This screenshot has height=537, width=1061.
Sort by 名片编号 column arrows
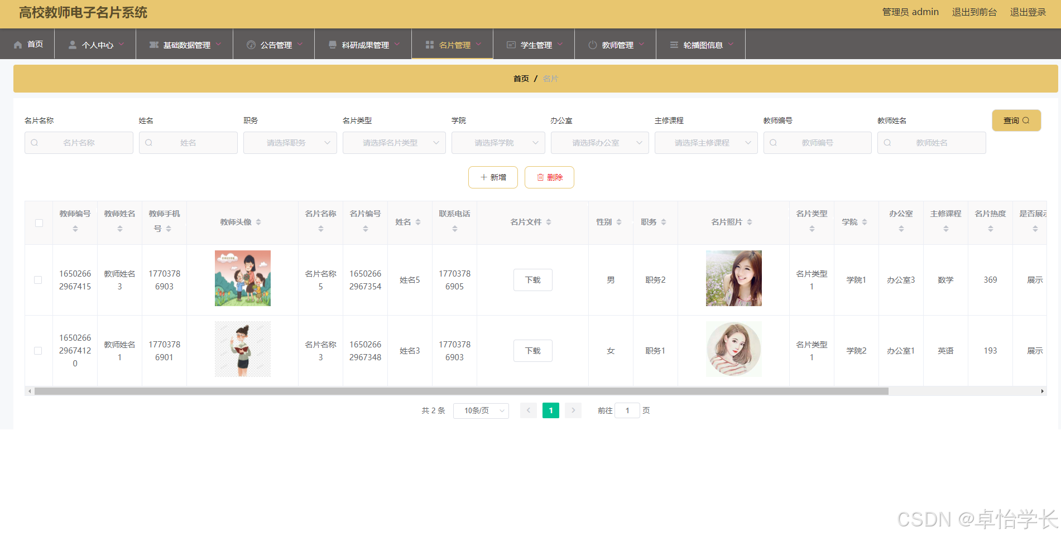[x=366, y=229]
